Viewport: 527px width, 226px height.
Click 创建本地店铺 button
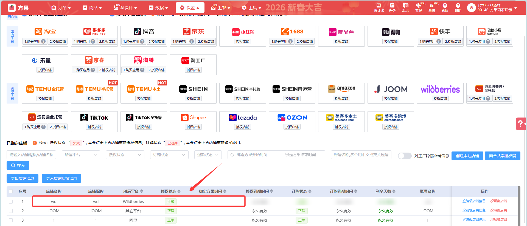click(x=467, y=156)
